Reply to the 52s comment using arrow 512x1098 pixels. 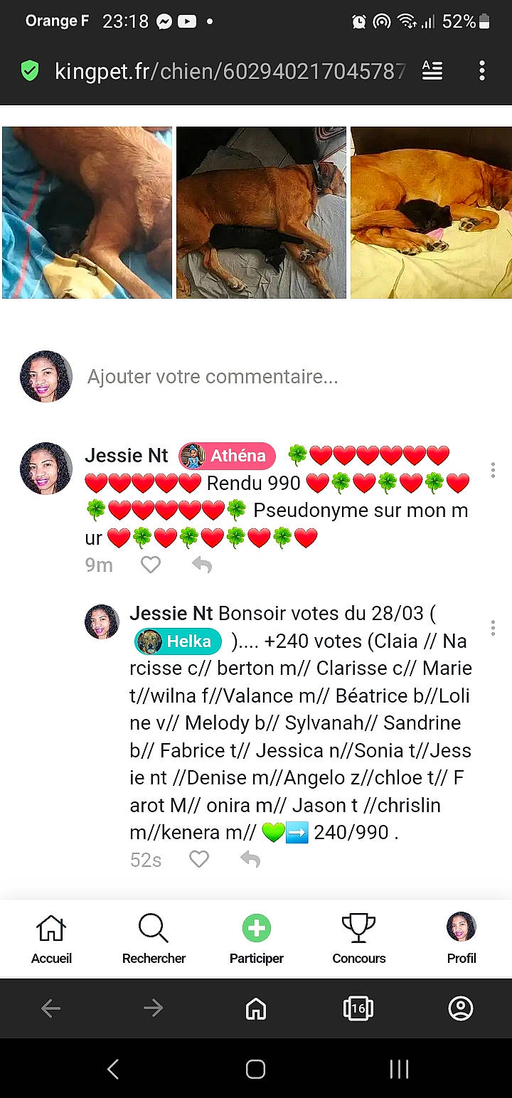pos(250,859)
